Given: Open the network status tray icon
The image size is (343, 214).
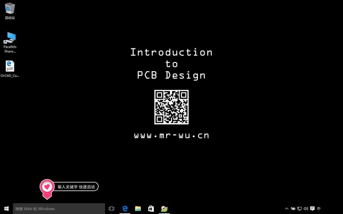Looking at the screenshot, I should point(300,209).
